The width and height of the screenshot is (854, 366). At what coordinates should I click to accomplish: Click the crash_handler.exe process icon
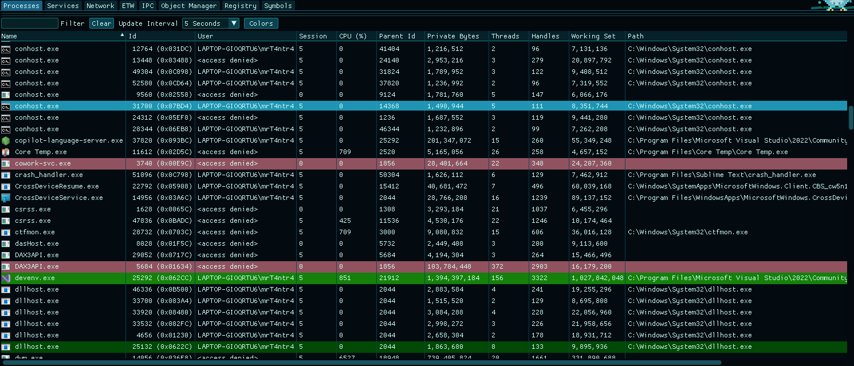(6, 175)
